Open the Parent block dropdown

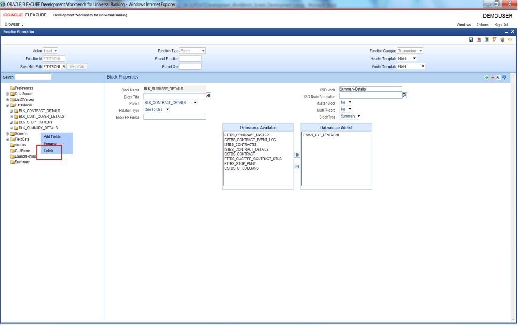170,103
